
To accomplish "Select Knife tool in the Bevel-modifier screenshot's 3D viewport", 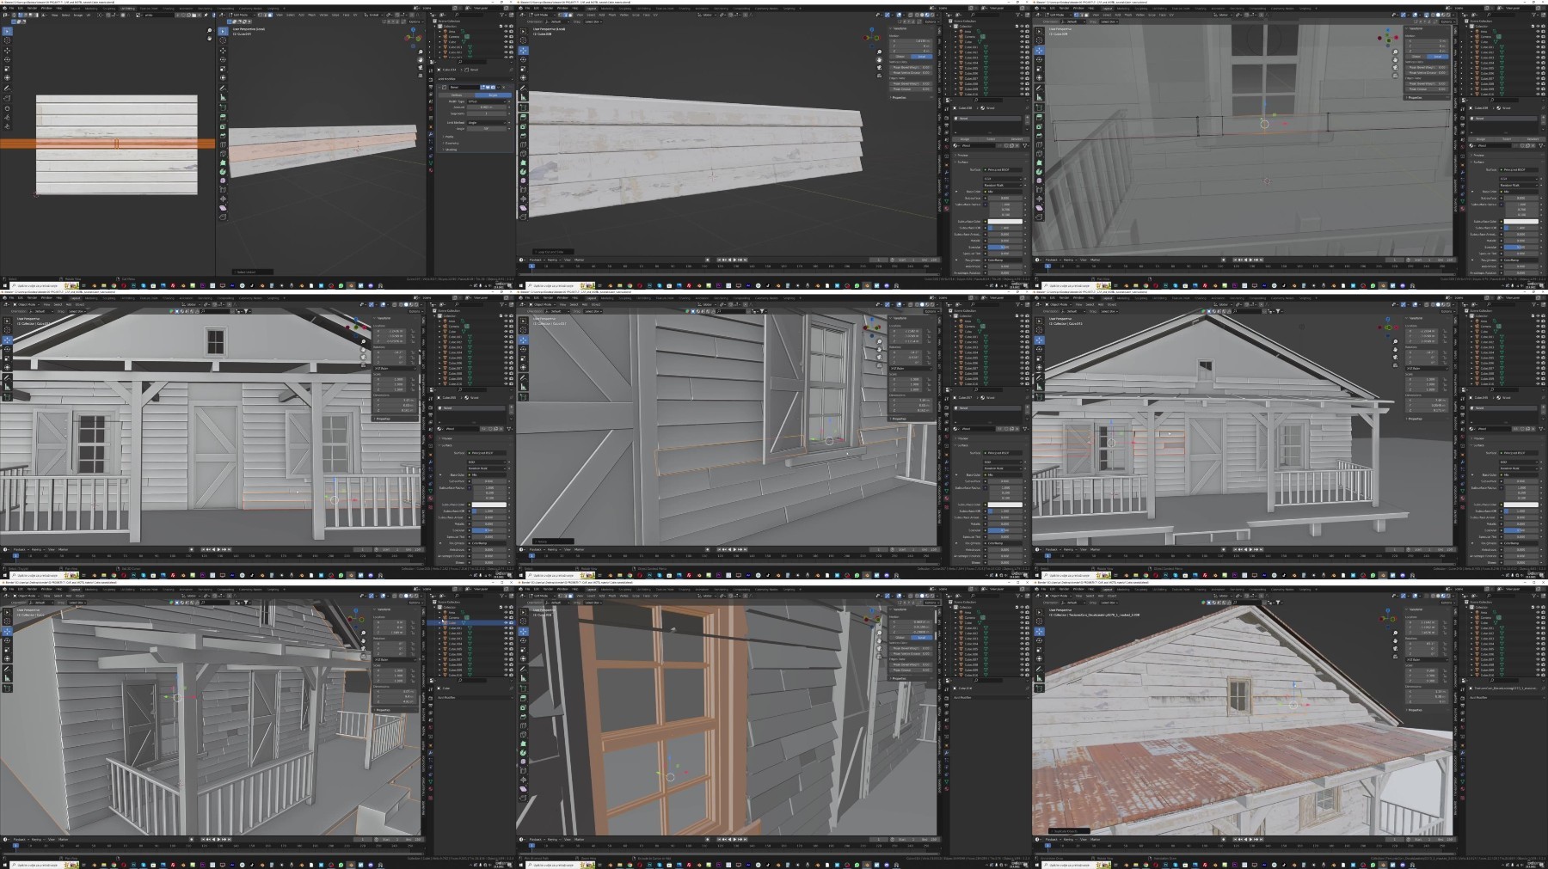I will pos(223,154).
